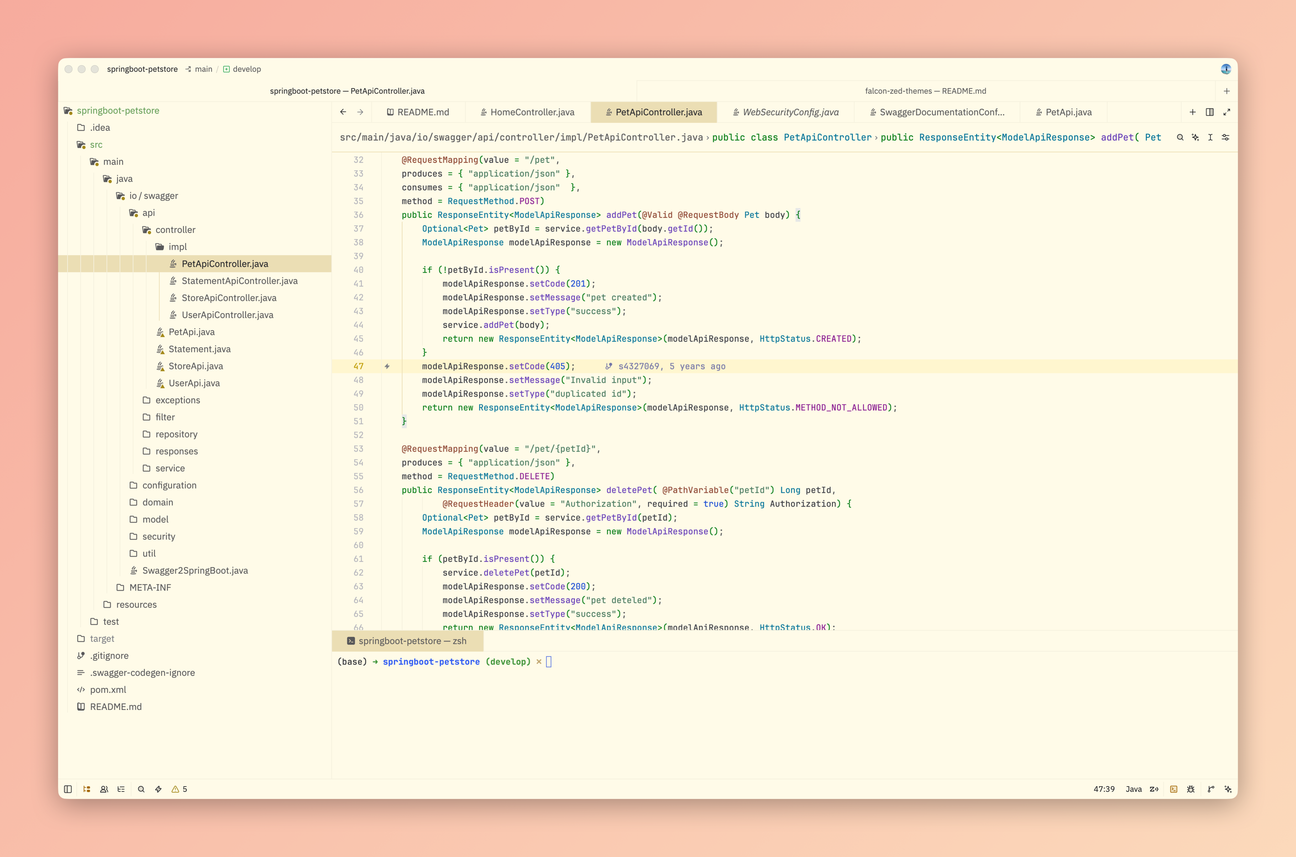Viewport: 1296px width, 857px height.
Task: Click the selection cursor icon in the editor toolbar
Action: [1210, 137]
